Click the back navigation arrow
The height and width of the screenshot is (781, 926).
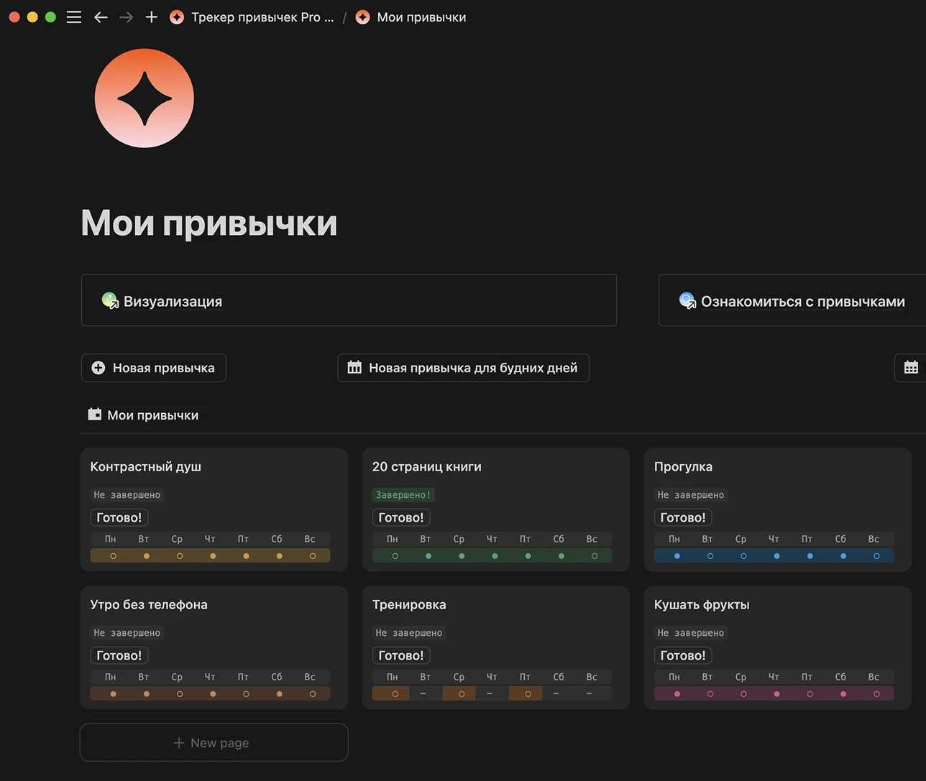pos(101,17)
